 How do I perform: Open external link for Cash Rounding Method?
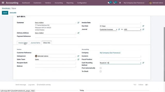point(143,63)
